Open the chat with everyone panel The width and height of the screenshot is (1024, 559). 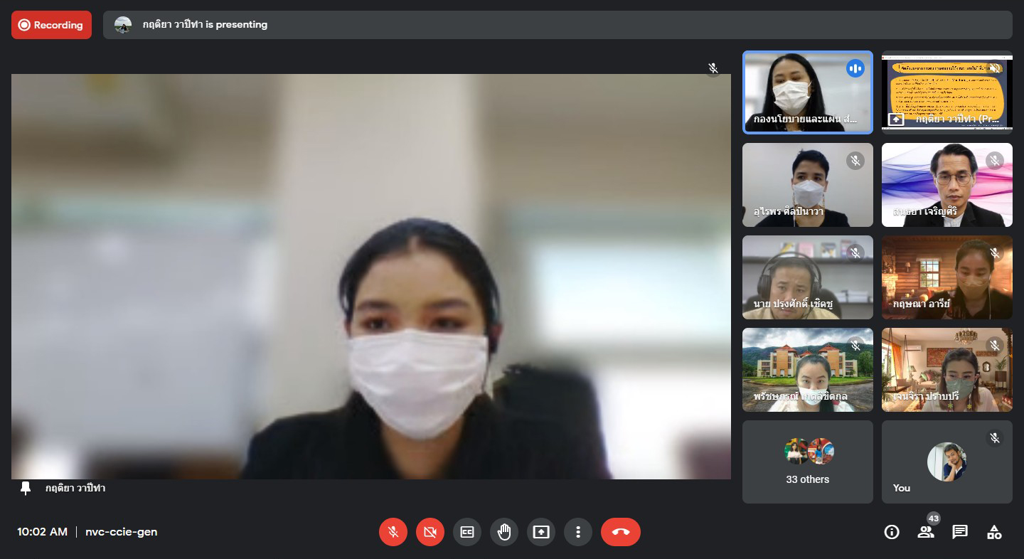pos(960,532)
